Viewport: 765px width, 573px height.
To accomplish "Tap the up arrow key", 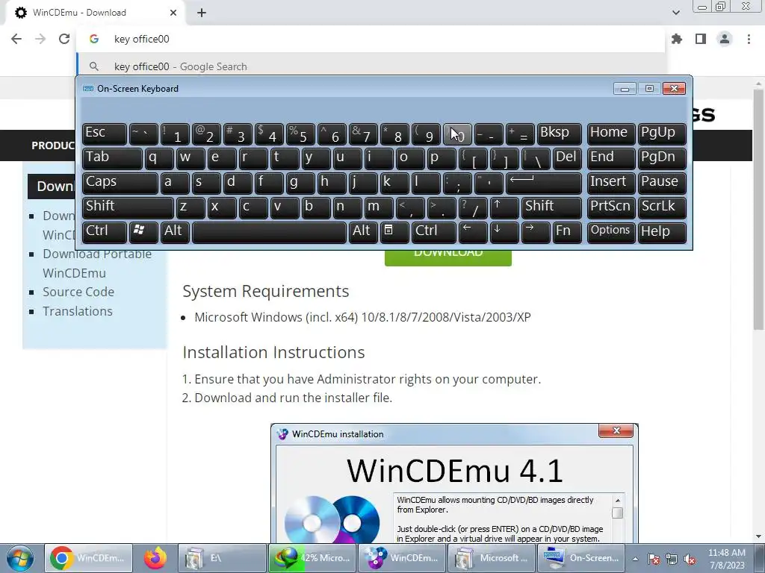I will (x=504, y=207).
